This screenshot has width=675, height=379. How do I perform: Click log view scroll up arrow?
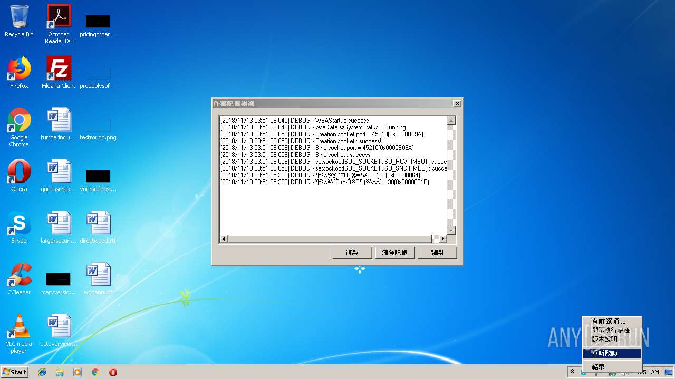[x=451, y=121]
